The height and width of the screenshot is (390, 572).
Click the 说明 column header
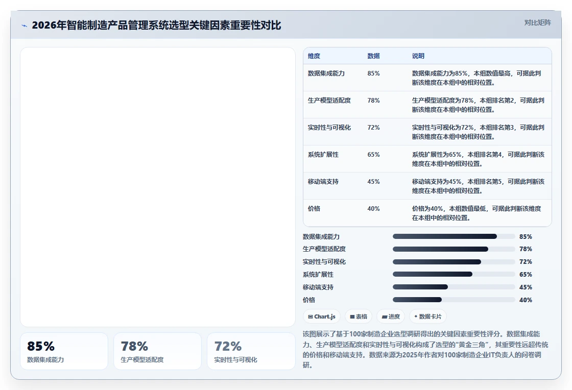[x=418, y=56]
